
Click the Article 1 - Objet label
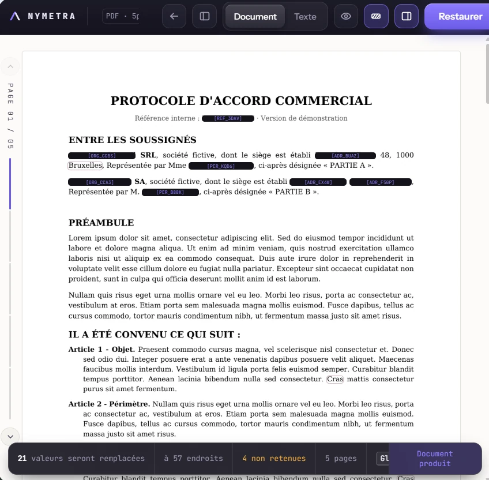click(101, 349)
